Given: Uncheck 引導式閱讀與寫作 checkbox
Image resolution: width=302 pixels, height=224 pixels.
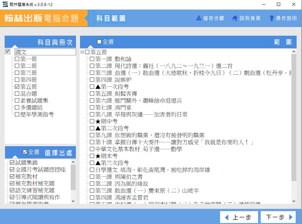Looking at the screenshot, I should point(12,197).
